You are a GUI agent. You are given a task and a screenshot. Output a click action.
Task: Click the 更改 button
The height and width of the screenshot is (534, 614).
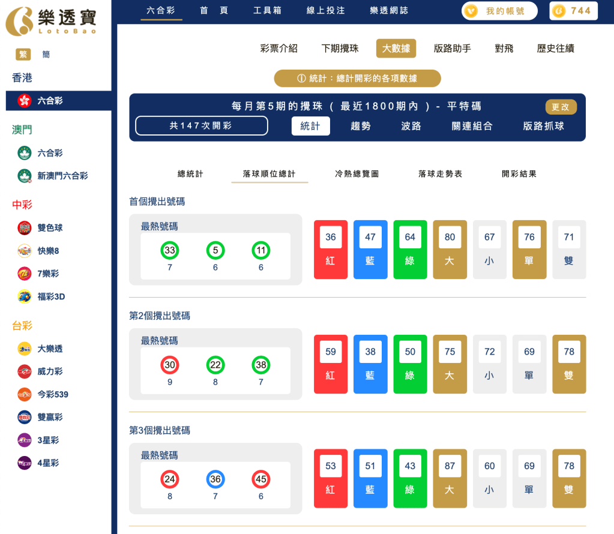coord(560,106)
